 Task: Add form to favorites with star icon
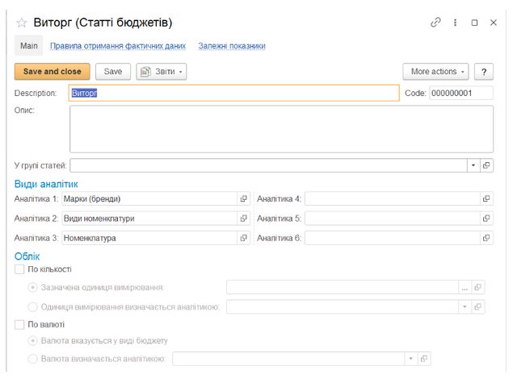(22, 23)
